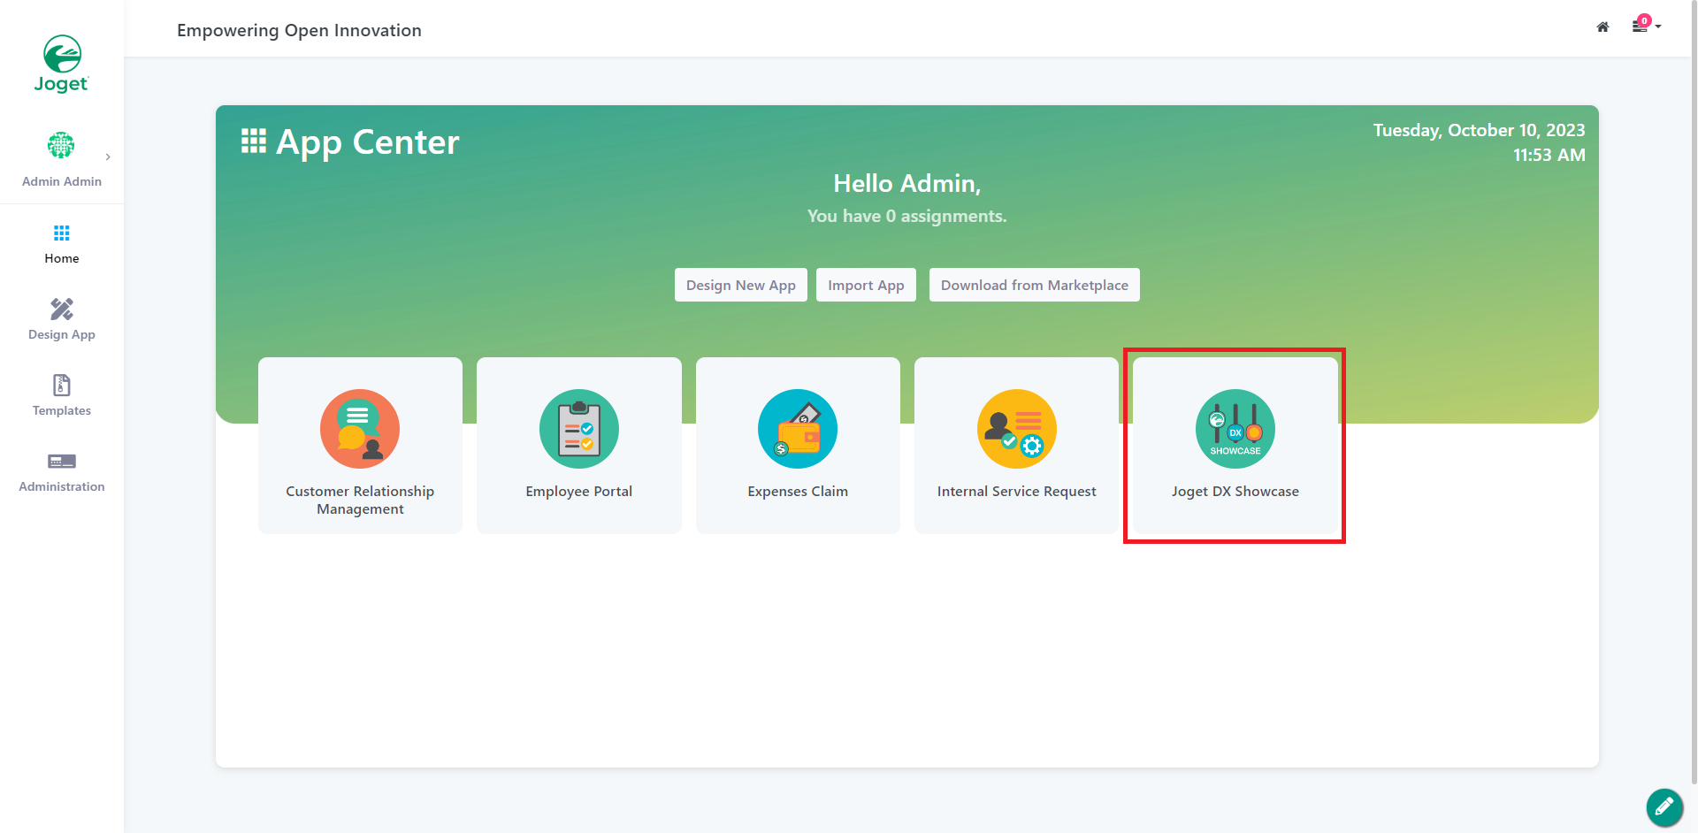Launch the Expenses Claim app icon
The image size is (1698, 833).
(798, 429)
